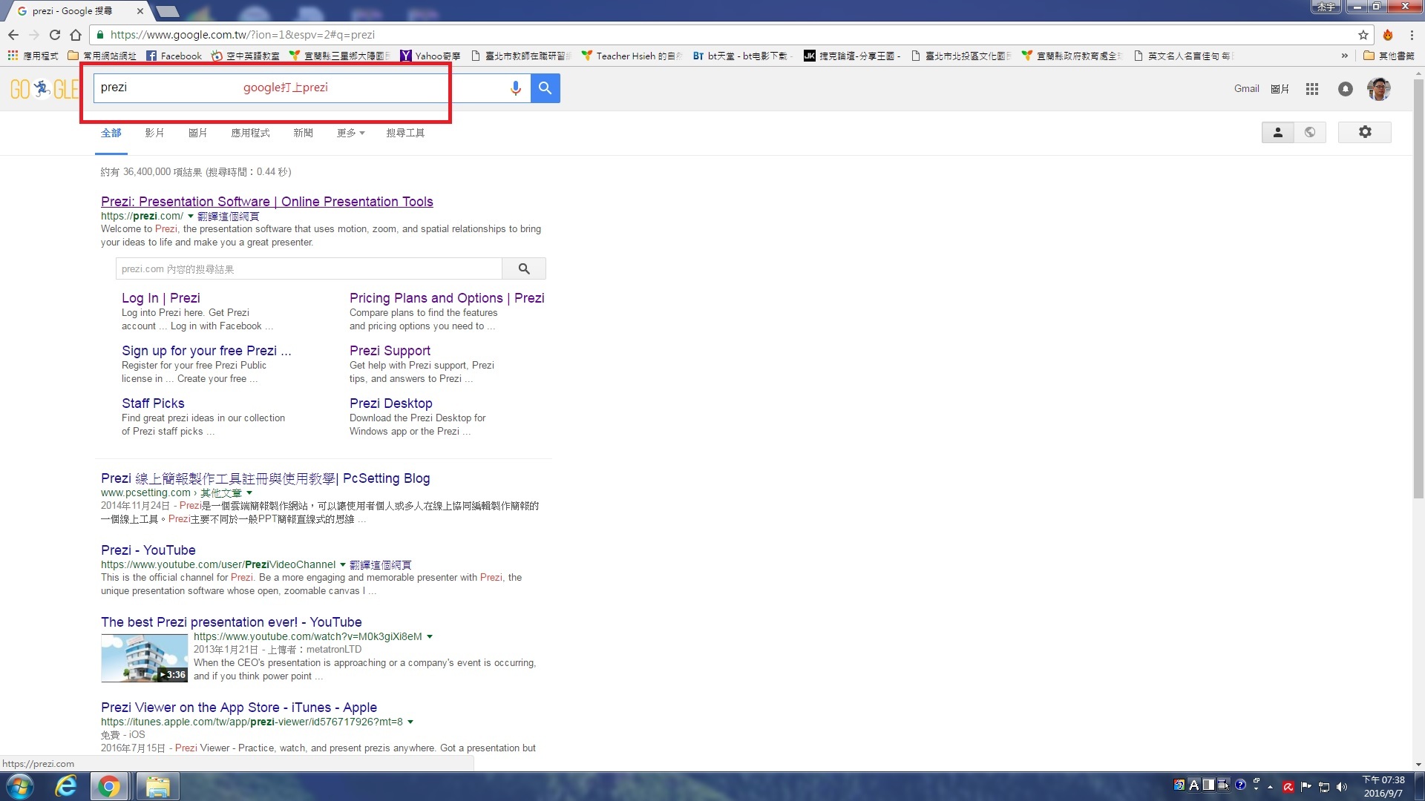Viewport: 1425px width, 801px height.
Task: Open the Google apps grid icon
Action: pyautogui.click(x=1312, y=89)
